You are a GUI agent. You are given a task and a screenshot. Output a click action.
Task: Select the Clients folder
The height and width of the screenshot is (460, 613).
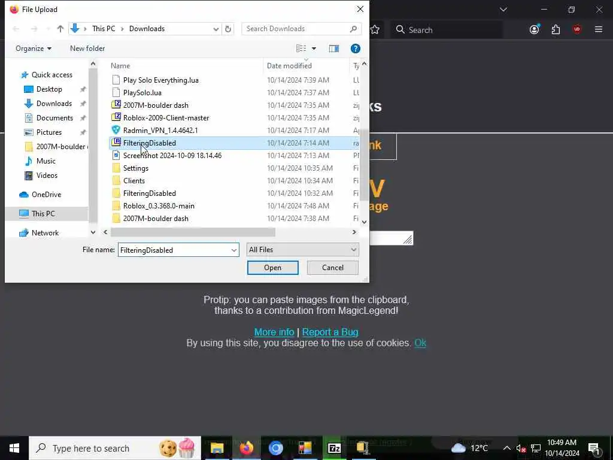click(x=134, y=181)
